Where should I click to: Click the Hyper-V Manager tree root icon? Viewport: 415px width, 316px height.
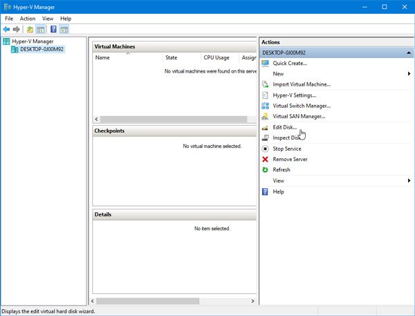[6, 41]
